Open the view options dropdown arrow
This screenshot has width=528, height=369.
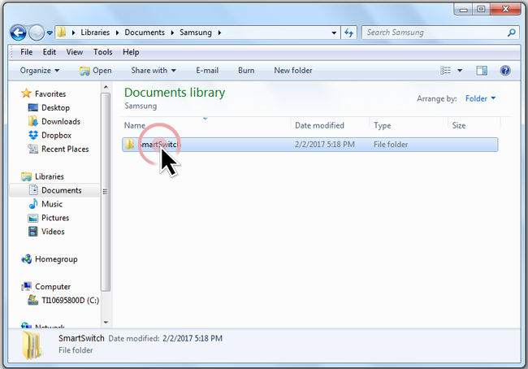pyautogui.click(x=460, y=71)
